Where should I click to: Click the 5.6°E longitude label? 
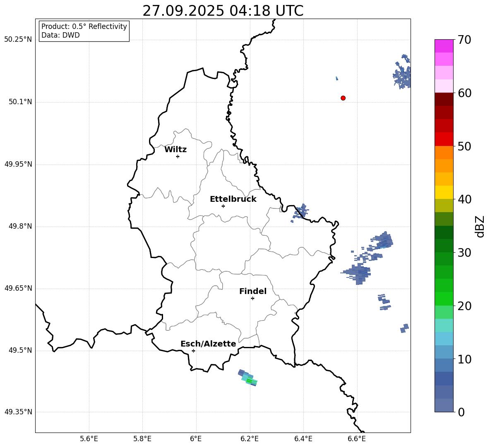pyautogui.click(x=89, y=439)
